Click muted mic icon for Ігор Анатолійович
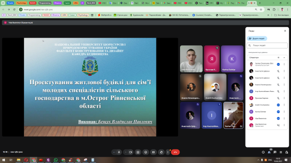 278,91
